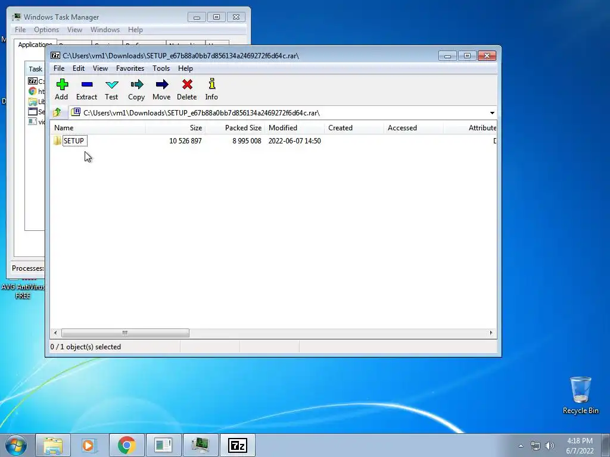Open the 7-Zip File menu
The width and height of the screenshot is (610, 457).
[59, 68]
